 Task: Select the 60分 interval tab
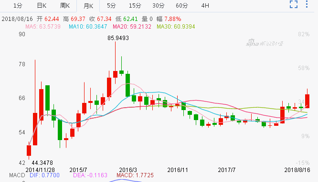[182, 6]
